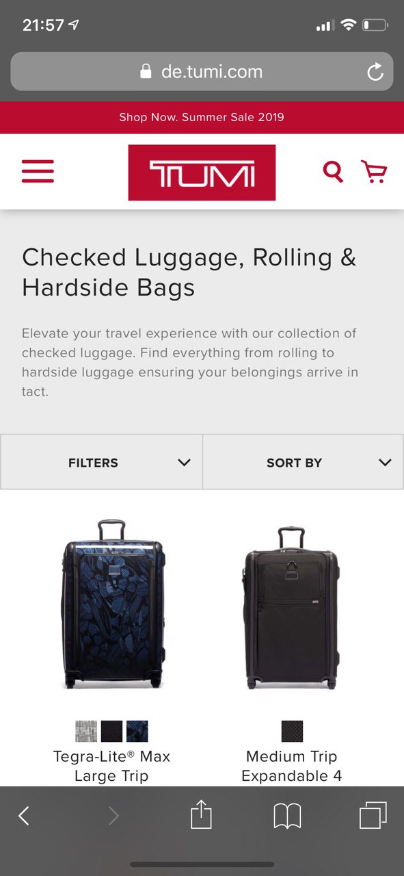Open Safari bookmarks book icon
The image size is (404, 876).
tap(287, 816)
